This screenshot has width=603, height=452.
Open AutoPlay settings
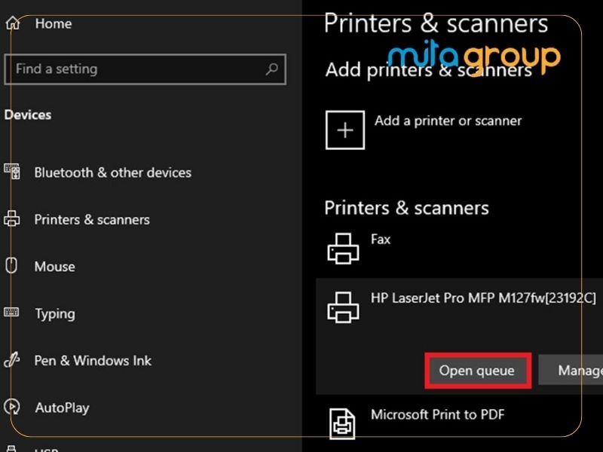(x=62, y=408)
